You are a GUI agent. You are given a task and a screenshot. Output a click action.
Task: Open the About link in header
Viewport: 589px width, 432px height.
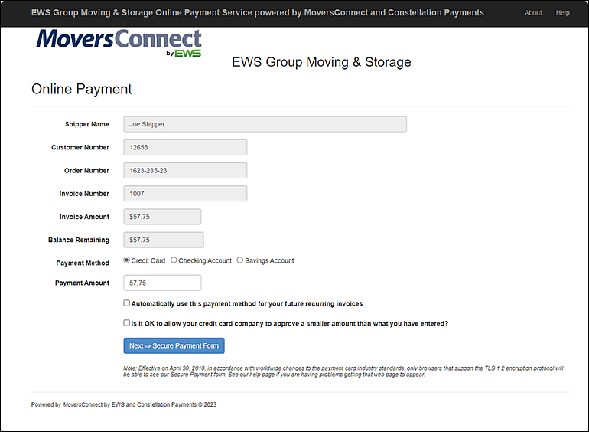click(x=532, y=13)
